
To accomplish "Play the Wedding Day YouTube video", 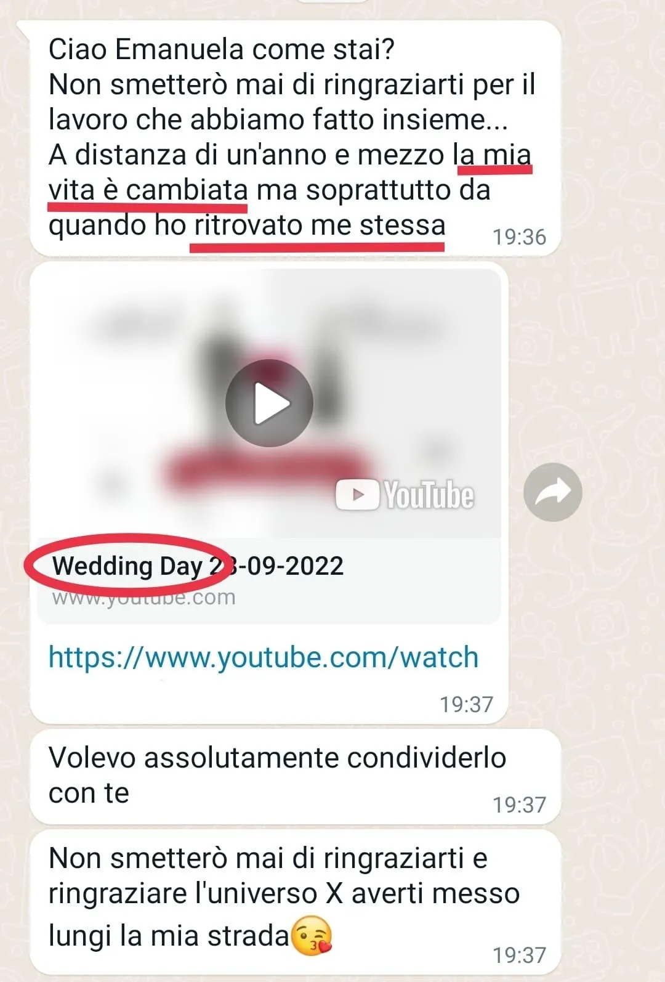I will click(270, 404).
